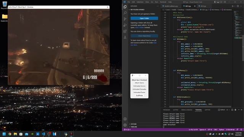Image resolution: width=244 pixels, height=137 pixels.
Task: Change CRLF end-of-line sequence in status bar
Action: (x=215, y=129)
